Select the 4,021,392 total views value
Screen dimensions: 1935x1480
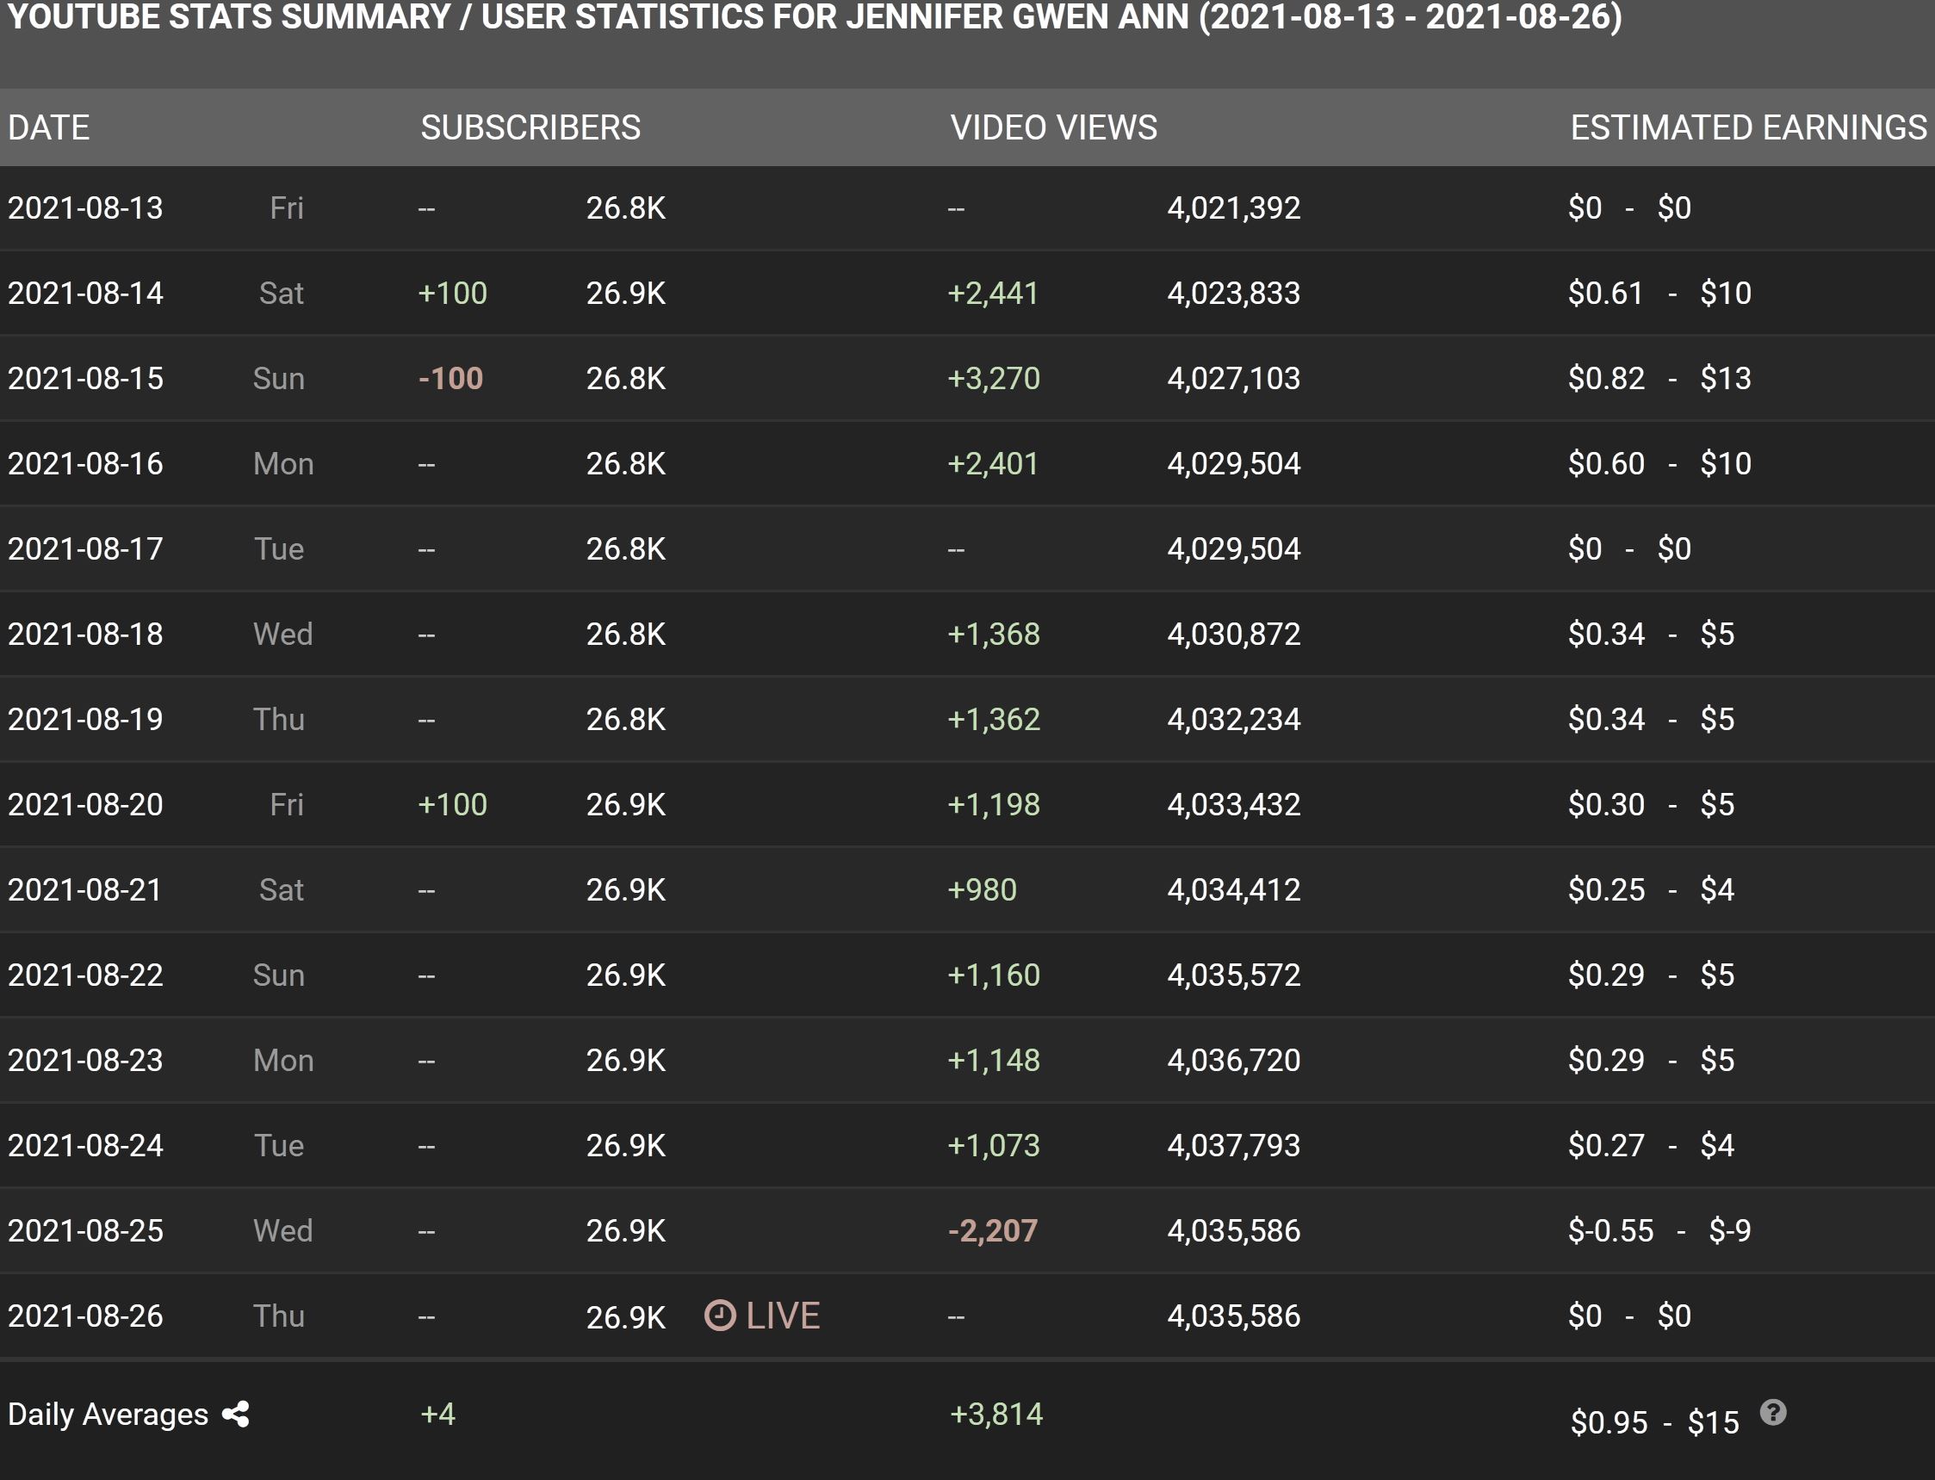click(x=1234, y=207)
